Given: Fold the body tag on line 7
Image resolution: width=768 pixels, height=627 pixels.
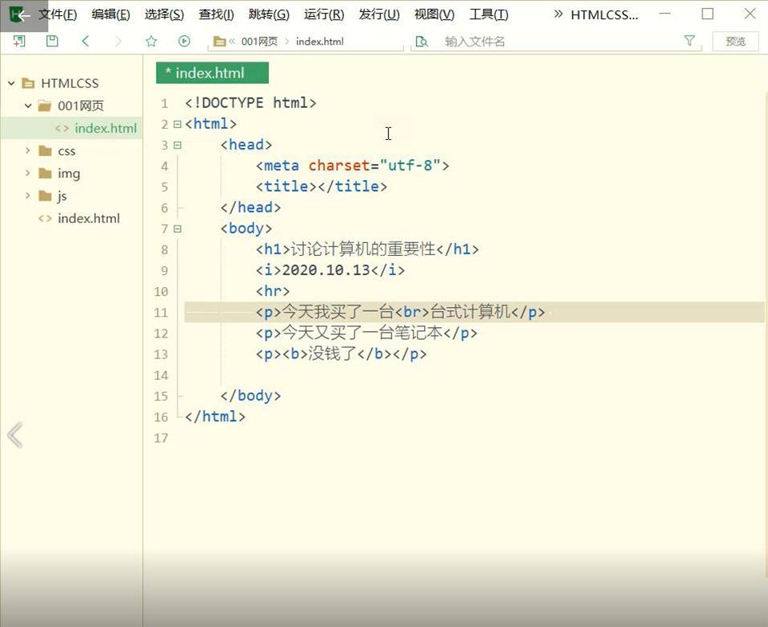Looking at the screenshot, I should point(178,229).
